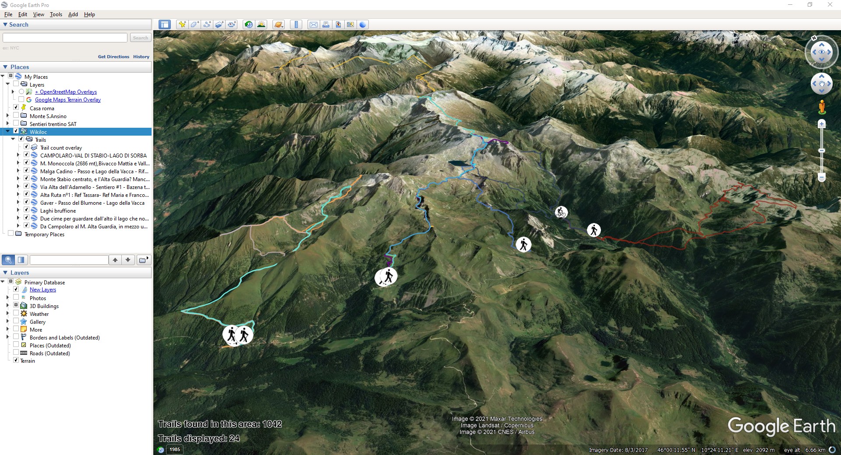Open the Add Image Overlay tool
841x455 pixels.
[219, 24]
